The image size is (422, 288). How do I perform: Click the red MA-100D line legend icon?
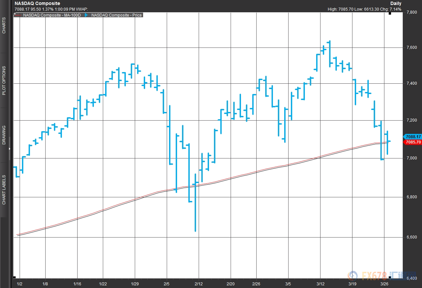[18, 15]
